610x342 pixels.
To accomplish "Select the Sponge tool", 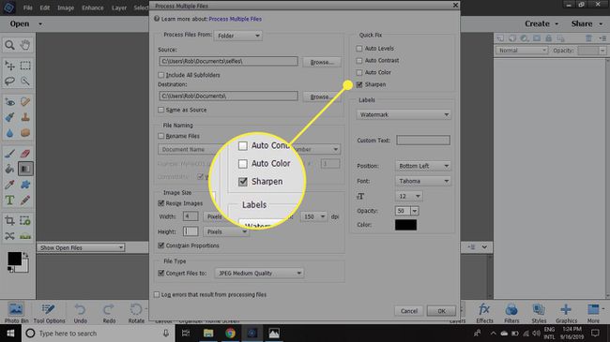I will tap(25, 133).
